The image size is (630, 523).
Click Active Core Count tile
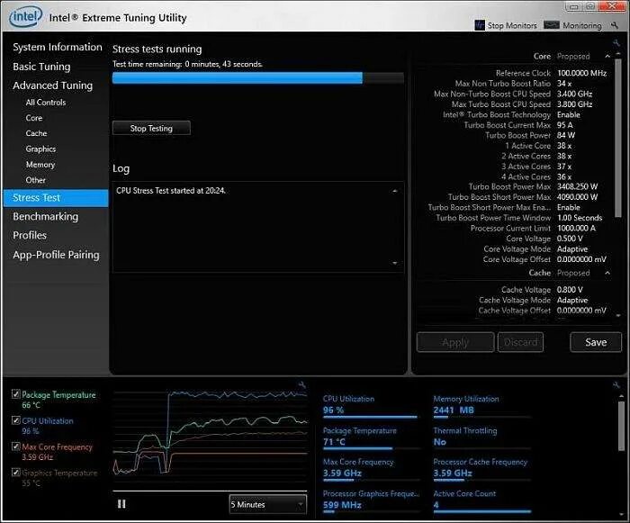481,500
